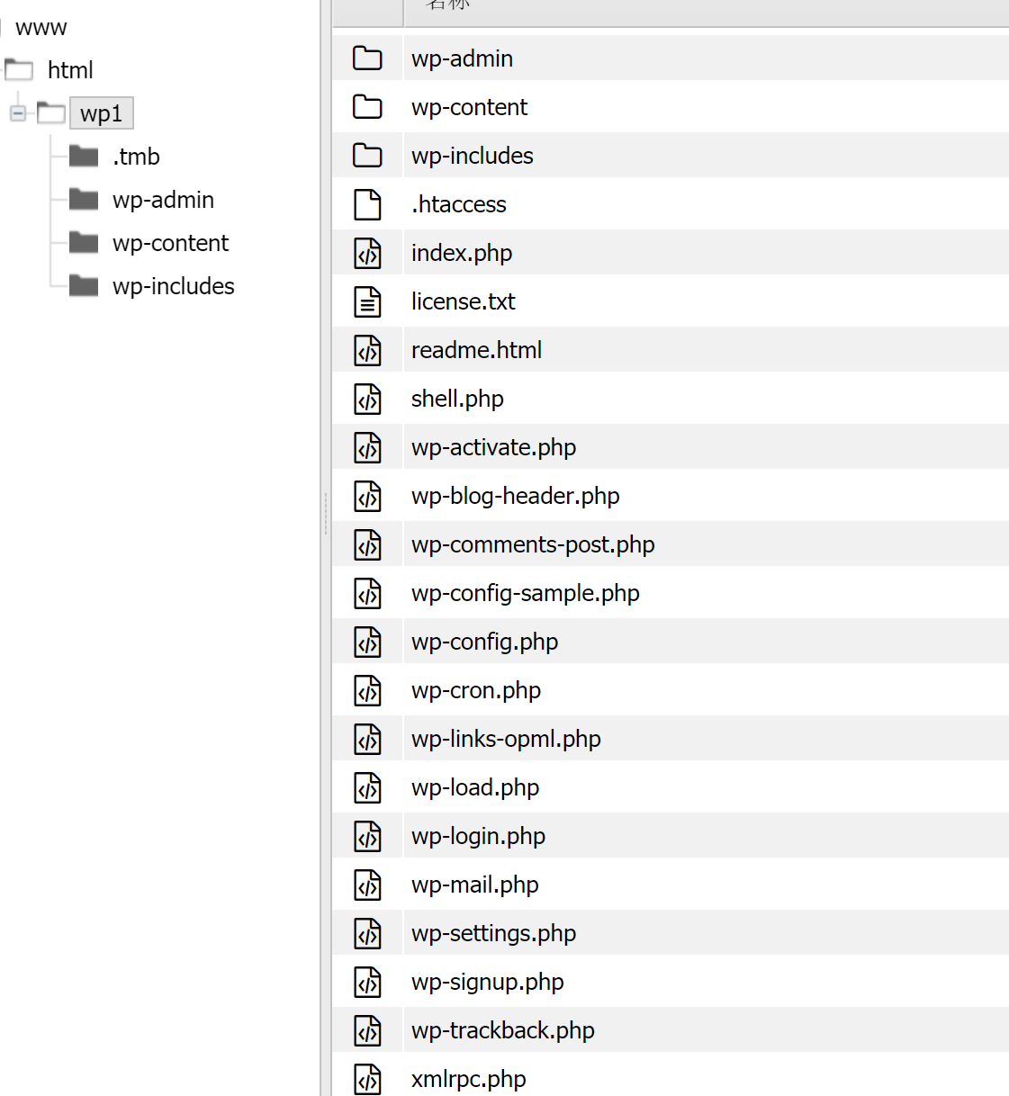Click the shell.php code file icon
1009x1096 pixels.
coord(367,399)
